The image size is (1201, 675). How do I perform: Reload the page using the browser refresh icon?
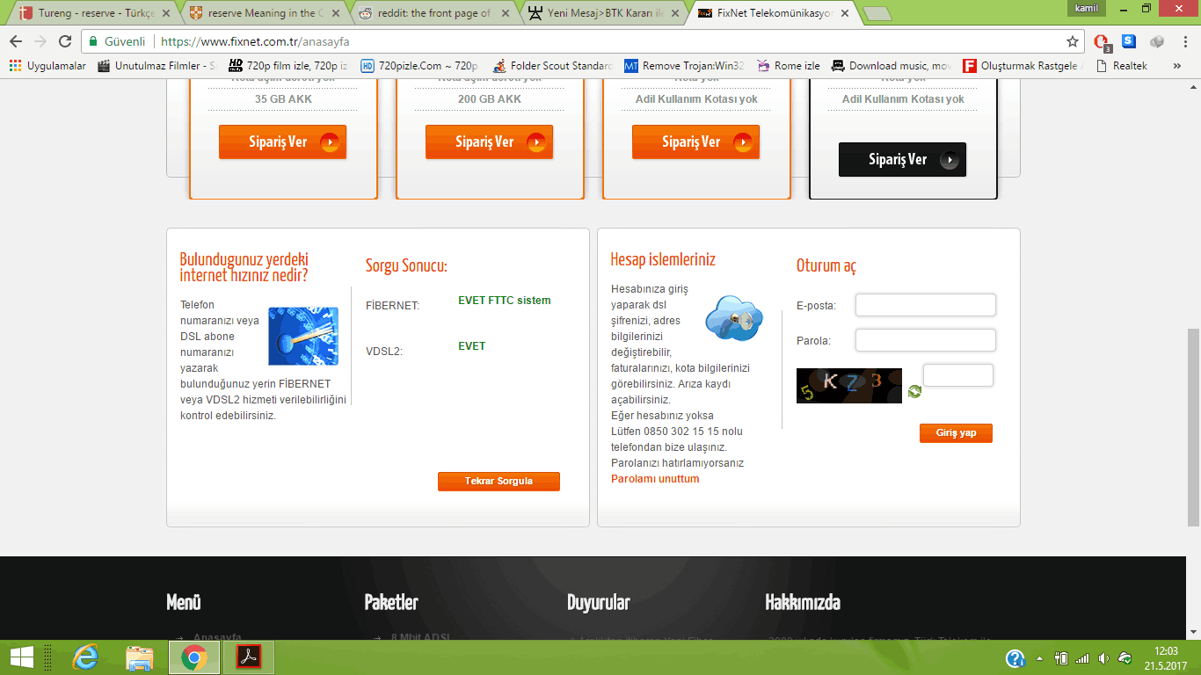click(65, 41)
